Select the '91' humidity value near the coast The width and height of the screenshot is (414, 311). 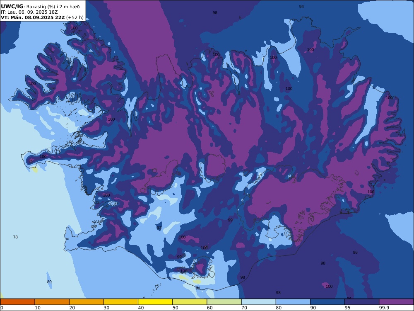[198, 288]
